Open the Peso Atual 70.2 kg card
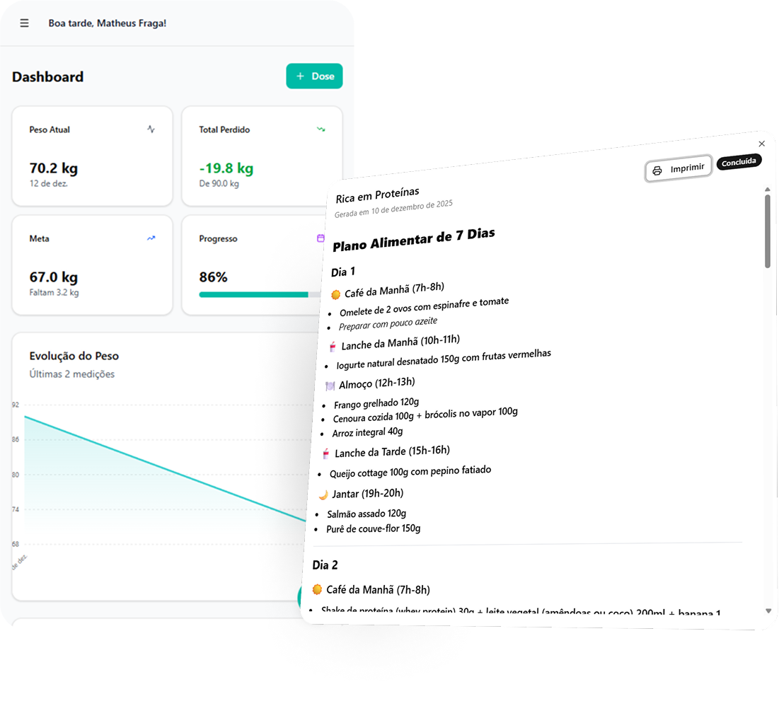779x706 pixels. coord(93,156)
